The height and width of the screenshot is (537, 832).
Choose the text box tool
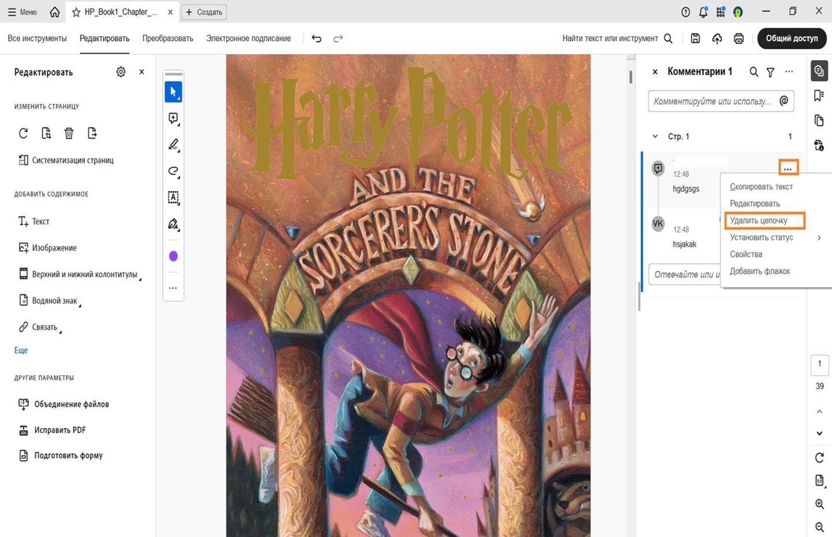pyautogui.click(x=173, y=197)
